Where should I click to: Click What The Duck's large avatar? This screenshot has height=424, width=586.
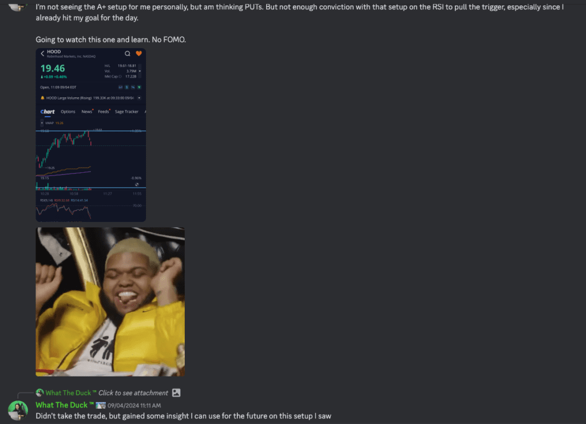click(18, 410)
